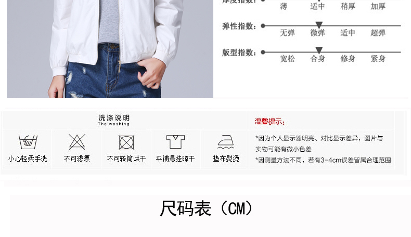Click the no tumble dry icon

click(126, 142)
